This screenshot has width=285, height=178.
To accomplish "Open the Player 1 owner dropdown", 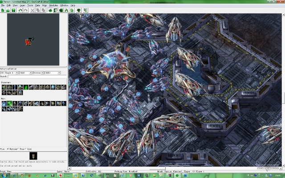I will click(16, 73).
